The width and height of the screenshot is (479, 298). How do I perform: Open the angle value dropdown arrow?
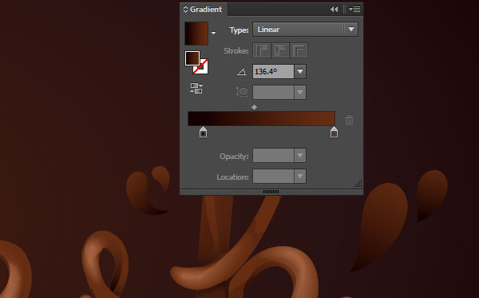click(300, 72)
